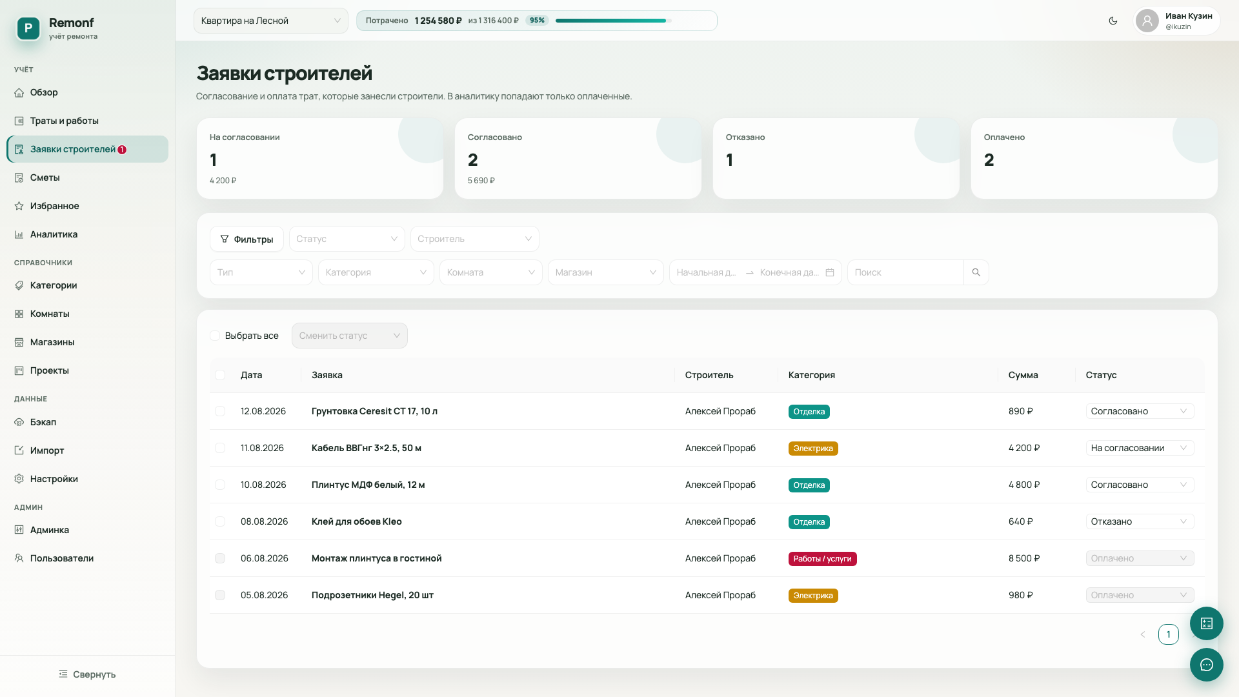Click the Аналитика chart icon

tap(19, 234)
